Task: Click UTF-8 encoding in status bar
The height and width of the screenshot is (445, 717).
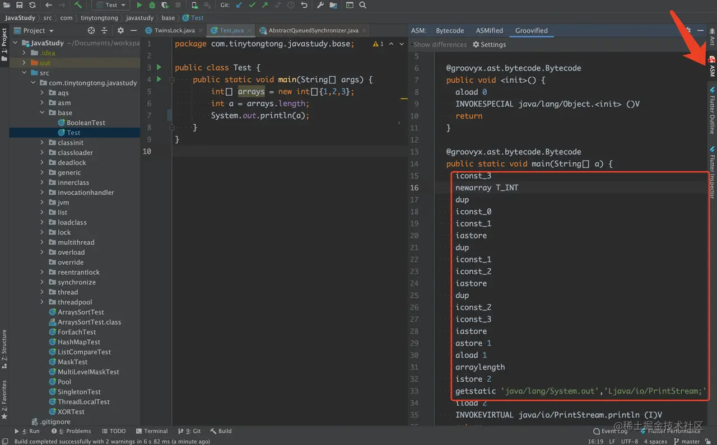Action: pyautogui.click(x=630, y=441)
